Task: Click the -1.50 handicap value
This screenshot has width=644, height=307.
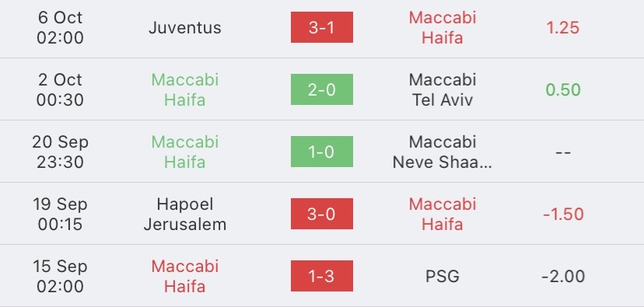Action: click(x=563, y=215)
